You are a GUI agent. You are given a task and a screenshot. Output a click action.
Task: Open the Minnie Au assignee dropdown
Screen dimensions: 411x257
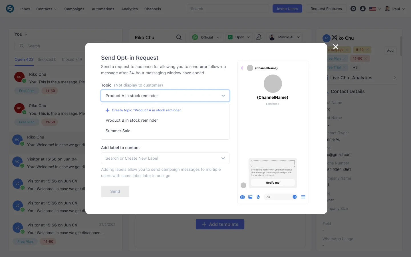click(x=285, y=37)
